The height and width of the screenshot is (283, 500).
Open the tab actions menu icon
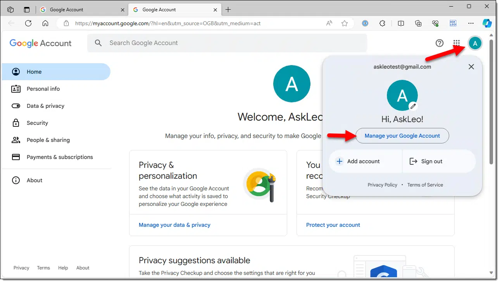(x=27, y=10)
